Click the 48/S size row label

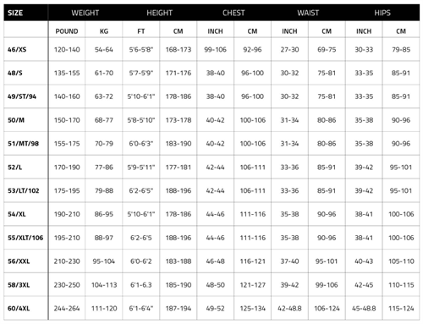[x=15, y=73]
